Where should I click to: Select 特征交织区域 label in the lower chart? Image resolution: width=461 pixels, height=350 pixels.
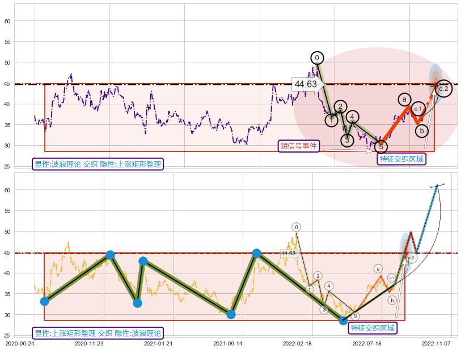coord(372,328)
